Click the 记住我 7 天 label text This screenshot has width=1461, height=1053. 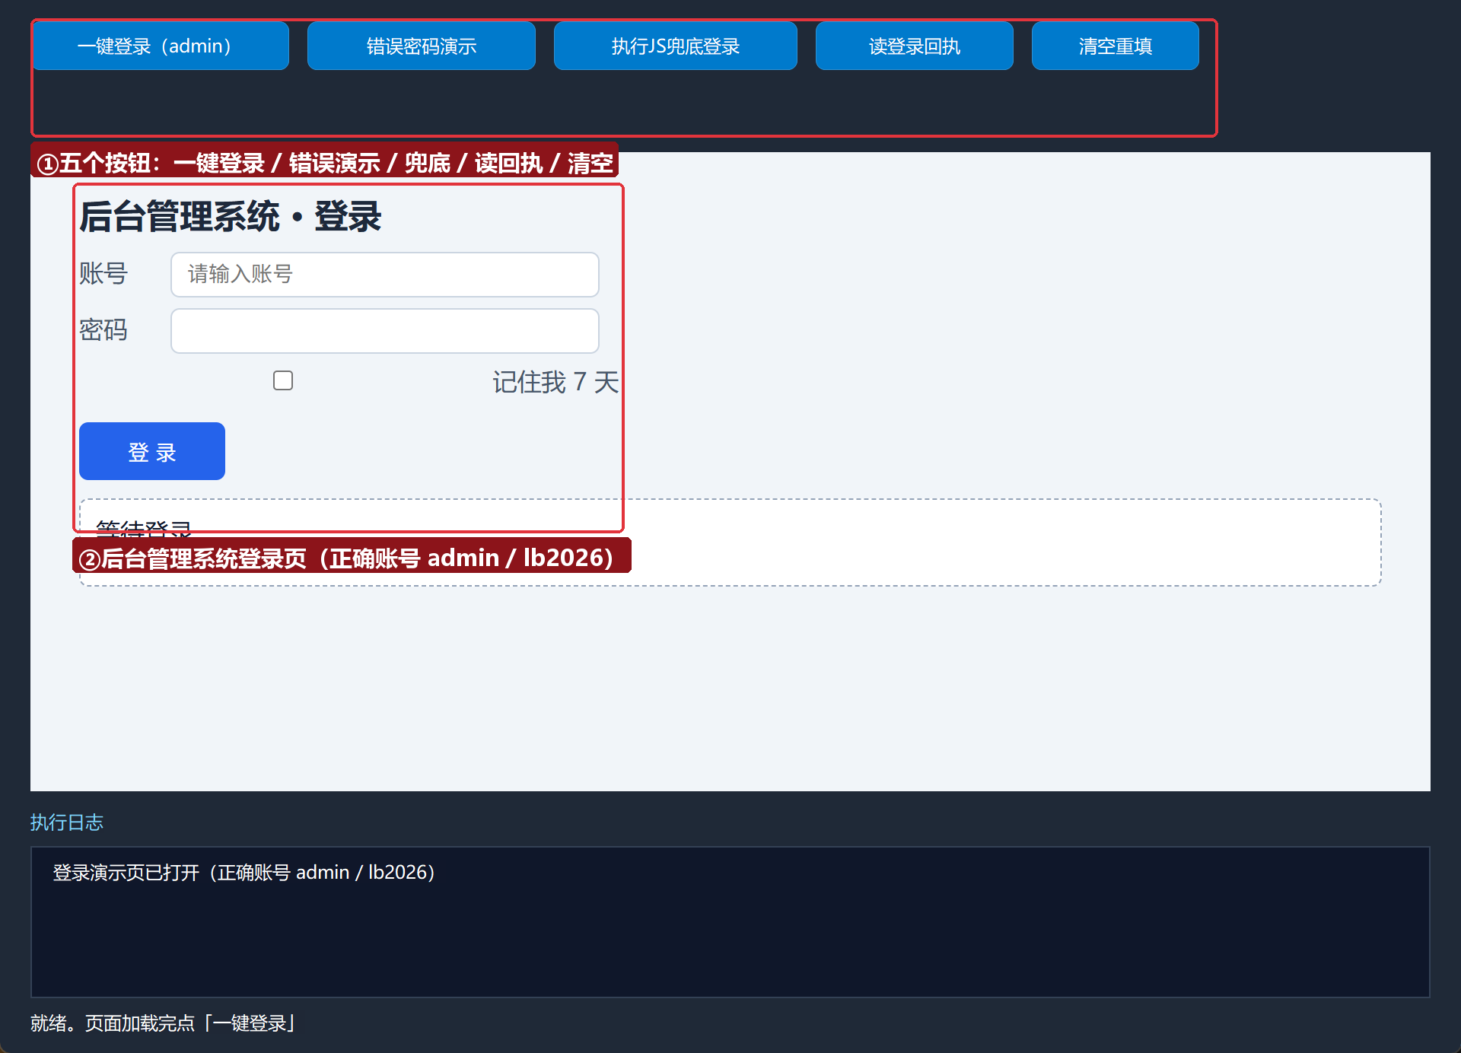[x=555, y=382]
